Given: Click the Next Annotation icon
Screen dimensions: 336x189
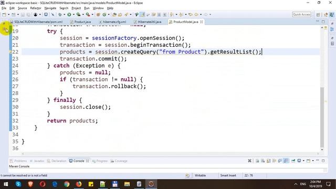Looking at the screenshot, I should pos(172,15).
